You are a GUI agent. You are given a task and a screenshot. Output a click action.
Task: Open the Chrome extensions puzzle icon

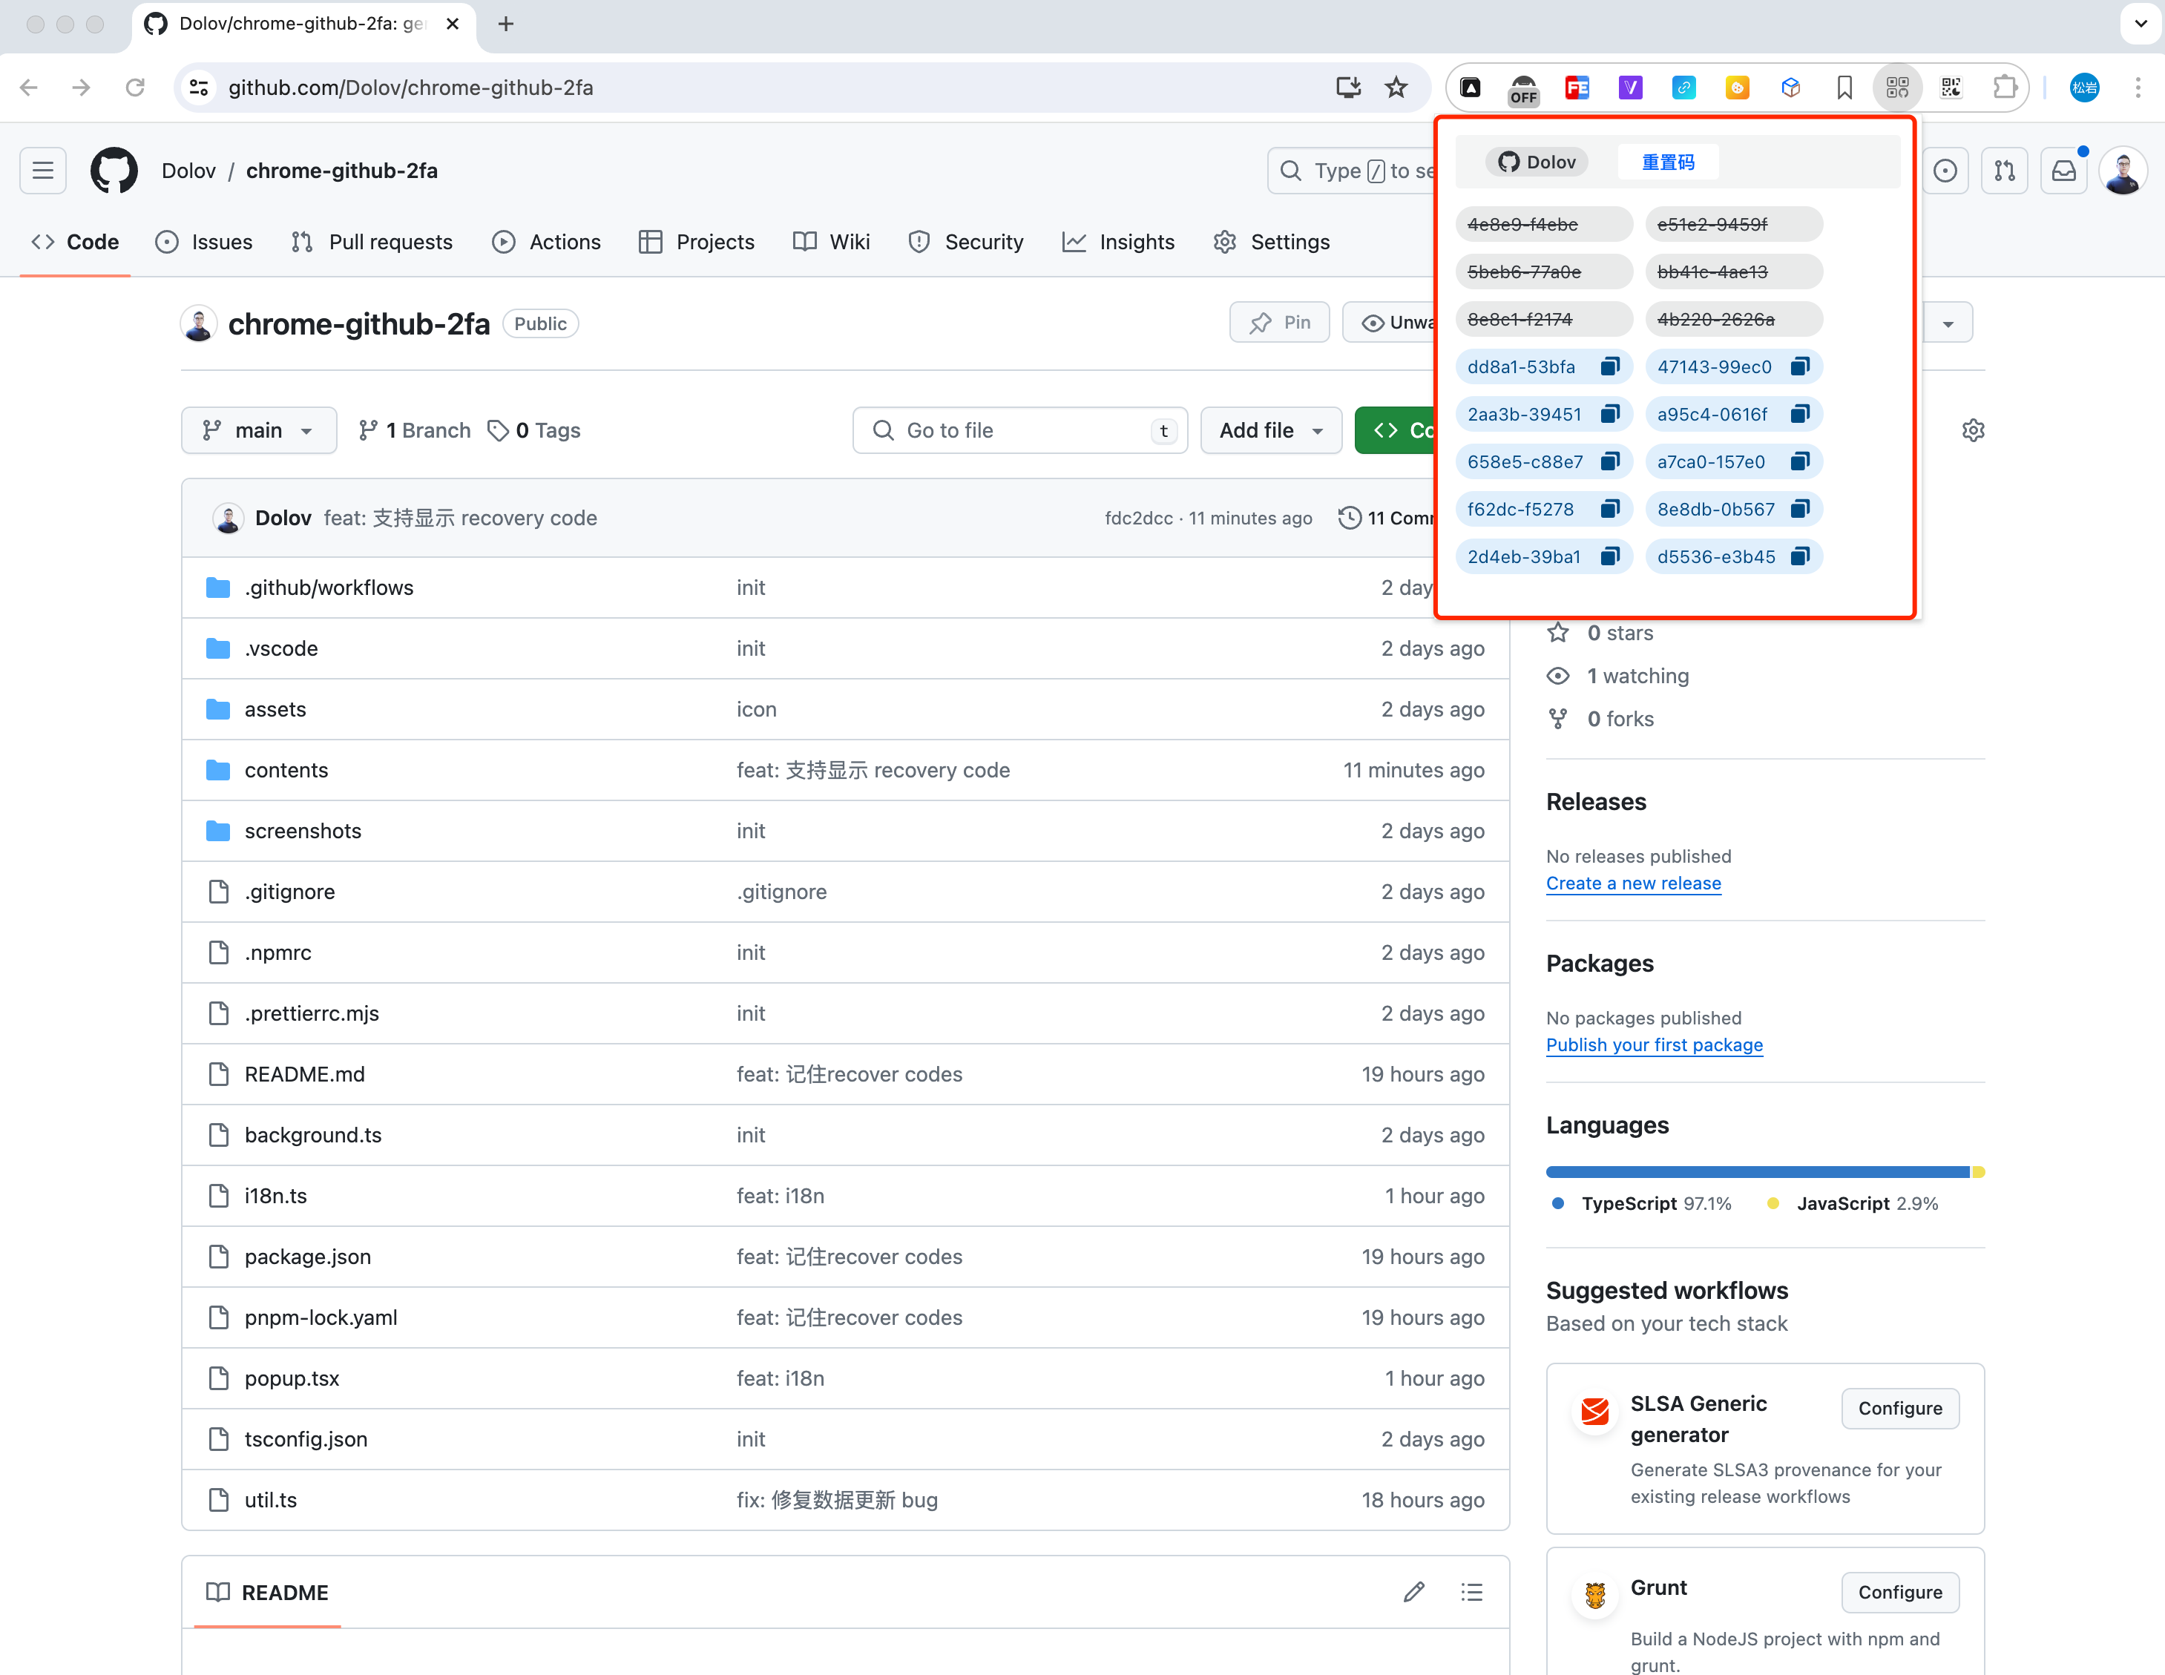(2005, 88)
